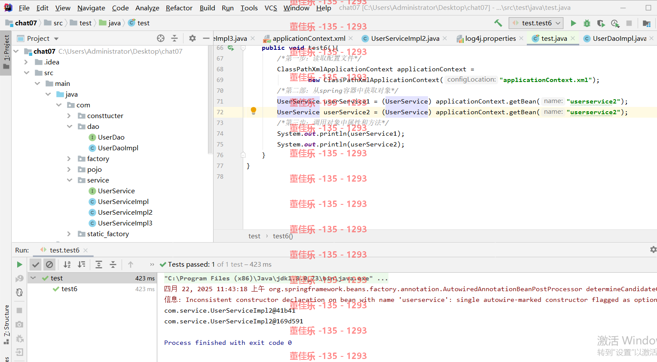Screen dimensions: 657x362
Task: Click the Stop icon in the Run panel sidebar
Action: (19, 310)
